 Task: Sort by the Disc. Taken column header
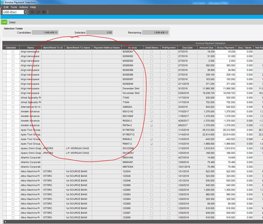[x=244, y=48]
